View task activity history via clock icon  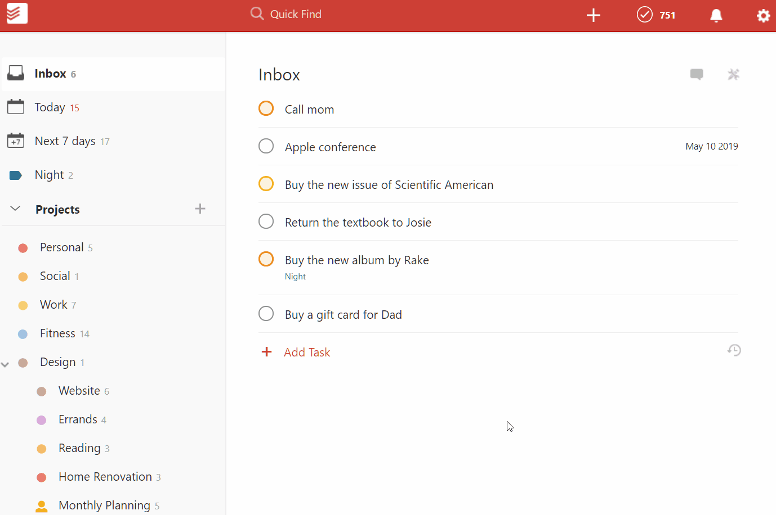(x=734, y=350)
